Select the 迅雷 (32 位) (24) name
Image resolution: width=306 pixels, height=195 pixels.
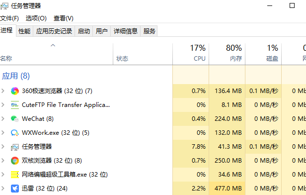tap(45, 189)
